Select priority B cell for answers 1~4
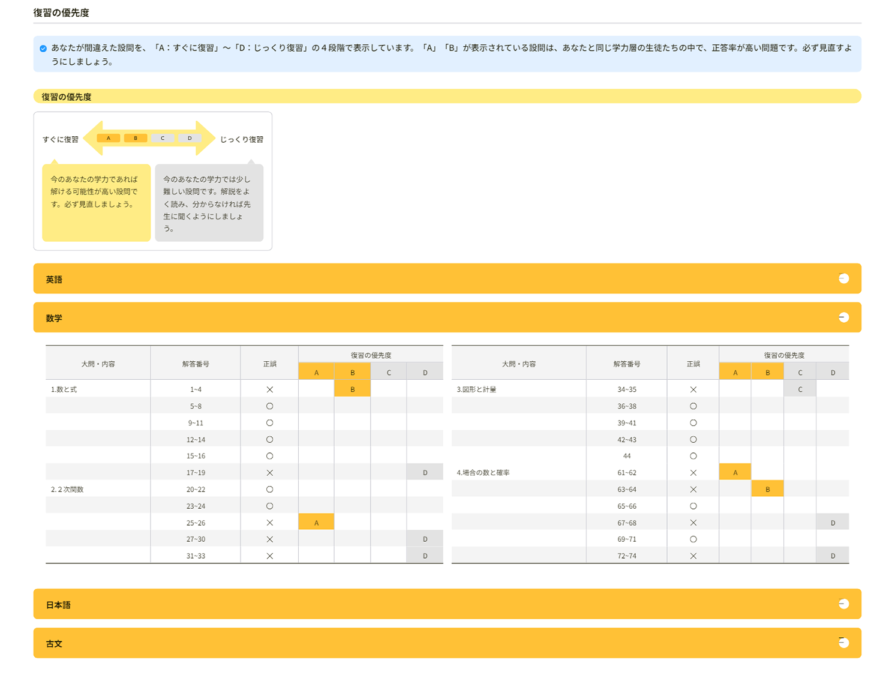The width and height of the screenshot is (895, 678). (352, 389)
